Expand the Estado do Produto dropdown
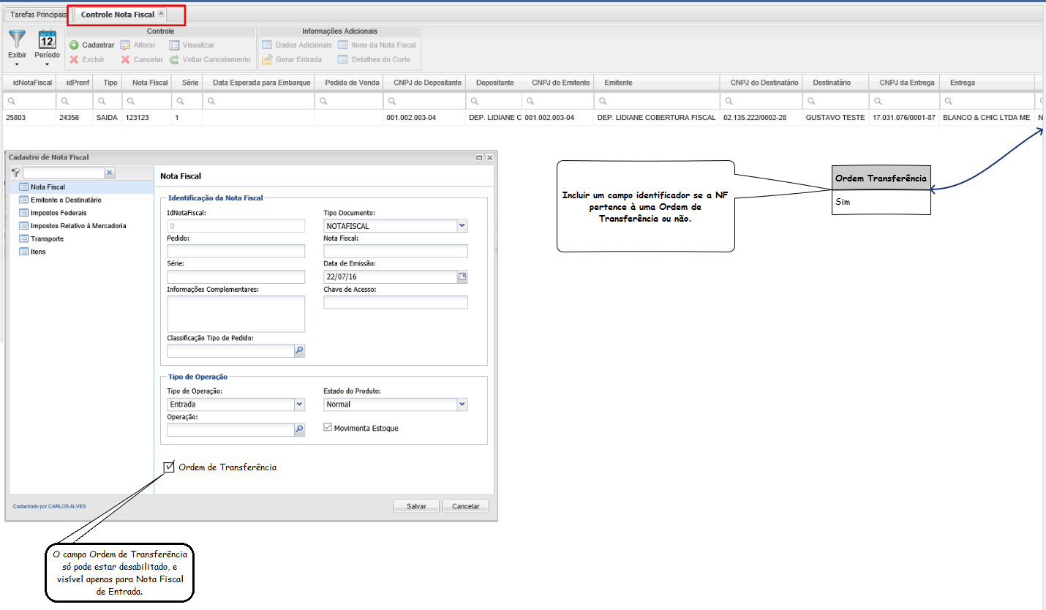Image resolution: width=1046 pixels, height=610 pixels. pyautogui.click(x=462, y=404)
